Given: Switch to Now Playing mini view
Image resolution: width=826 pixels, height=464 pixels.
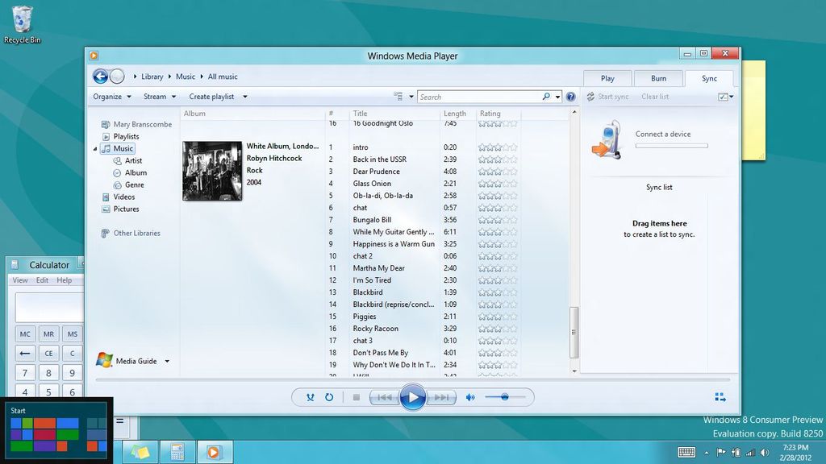Looking at the screenshot, I should point(720,396).
